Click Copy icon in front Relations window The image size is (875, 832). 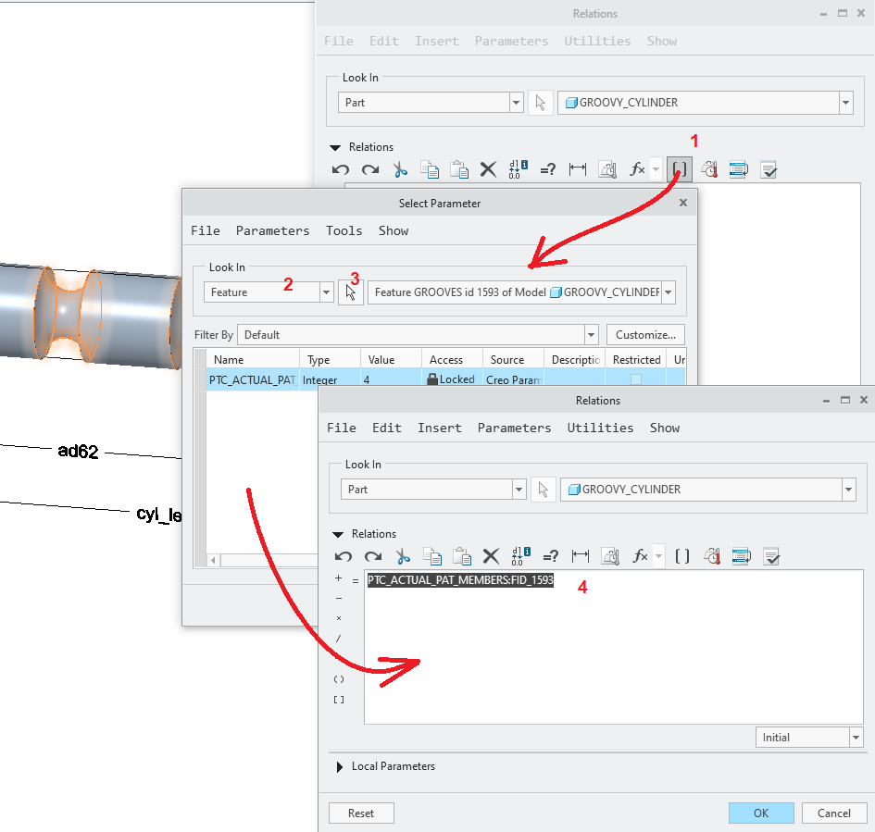pos(431,556)
